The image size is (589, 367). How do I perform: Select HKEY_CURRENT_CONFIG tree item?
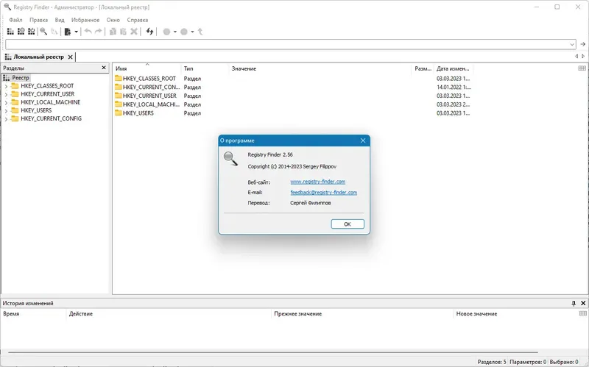point(51,118)
